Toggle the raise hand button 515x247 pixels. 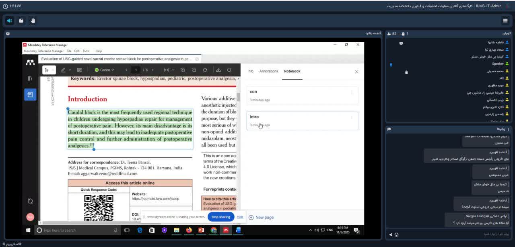33,21
